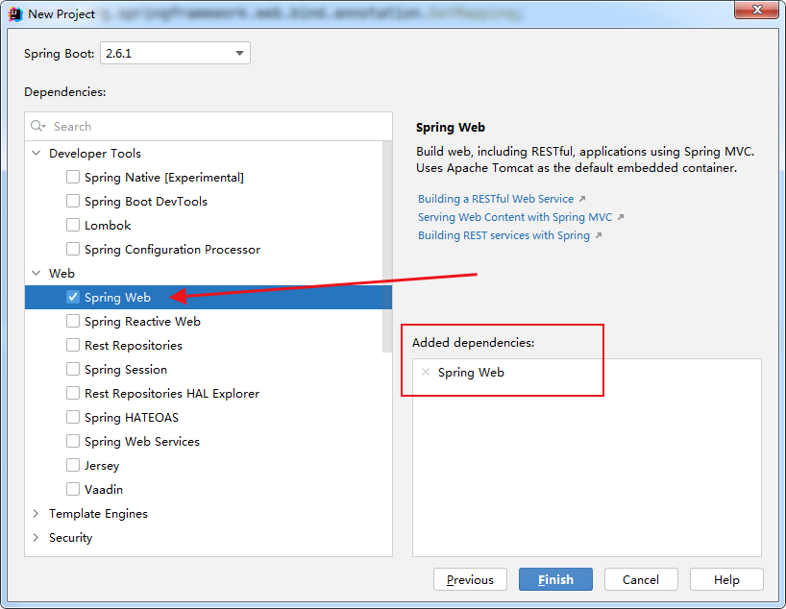Close the New Project dialog
The image size is (786, 609).
757,10
